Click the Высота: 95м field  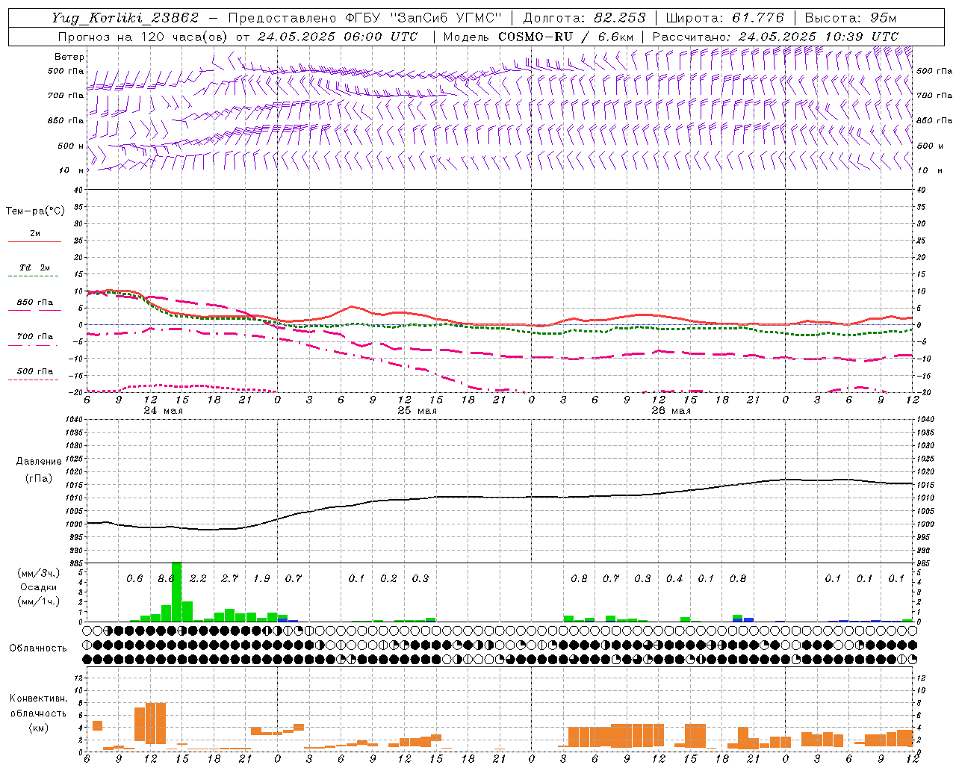click(x=851, y=18)
